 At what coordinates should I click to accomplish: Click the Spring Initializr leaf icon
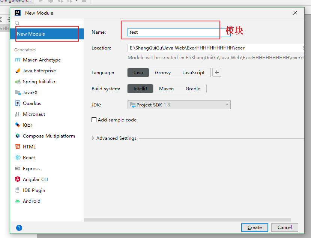[18, 81]
